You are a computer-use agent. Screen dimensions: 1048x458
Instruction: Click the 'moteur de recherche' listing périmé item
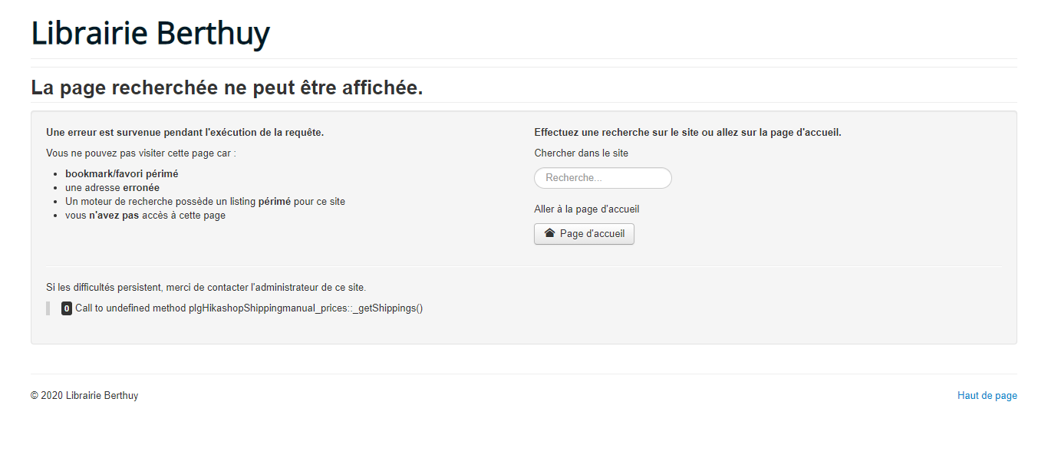(x=205, y=202)
